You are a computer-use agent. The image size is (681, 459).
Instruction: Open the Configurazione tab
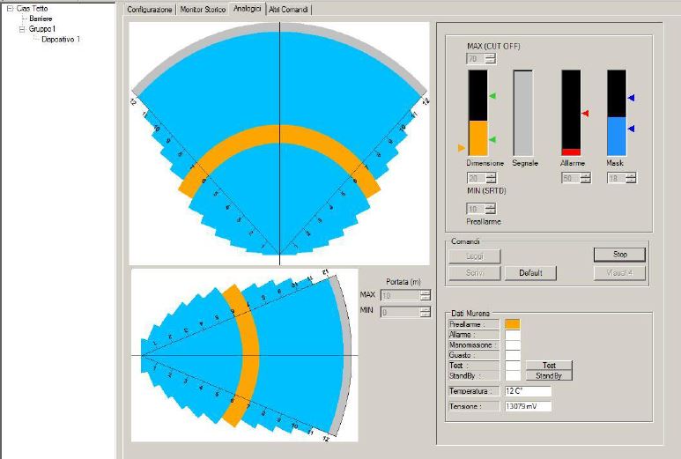(150, 9)
